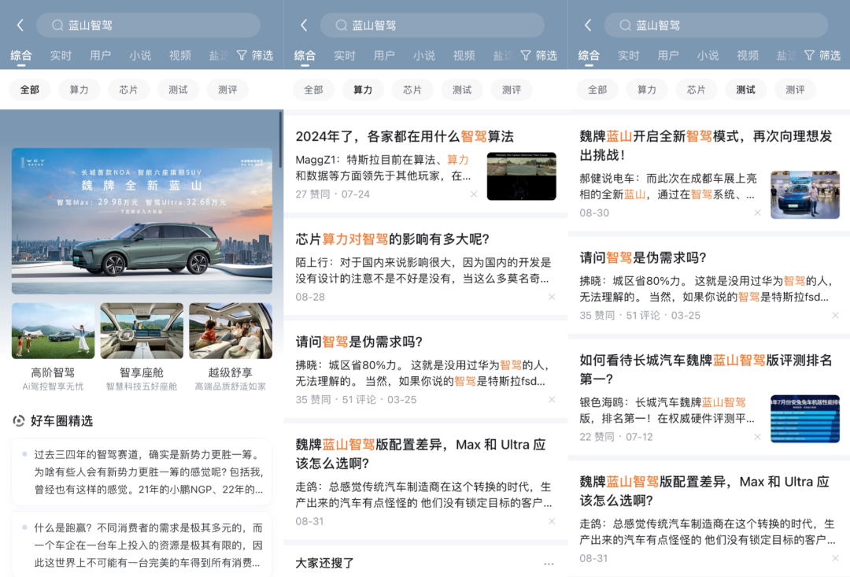Image resolution: width=850 pixels, height=577 pixels.
Task: Select the 测评 chip on the left screen
Action: point(227,90)
